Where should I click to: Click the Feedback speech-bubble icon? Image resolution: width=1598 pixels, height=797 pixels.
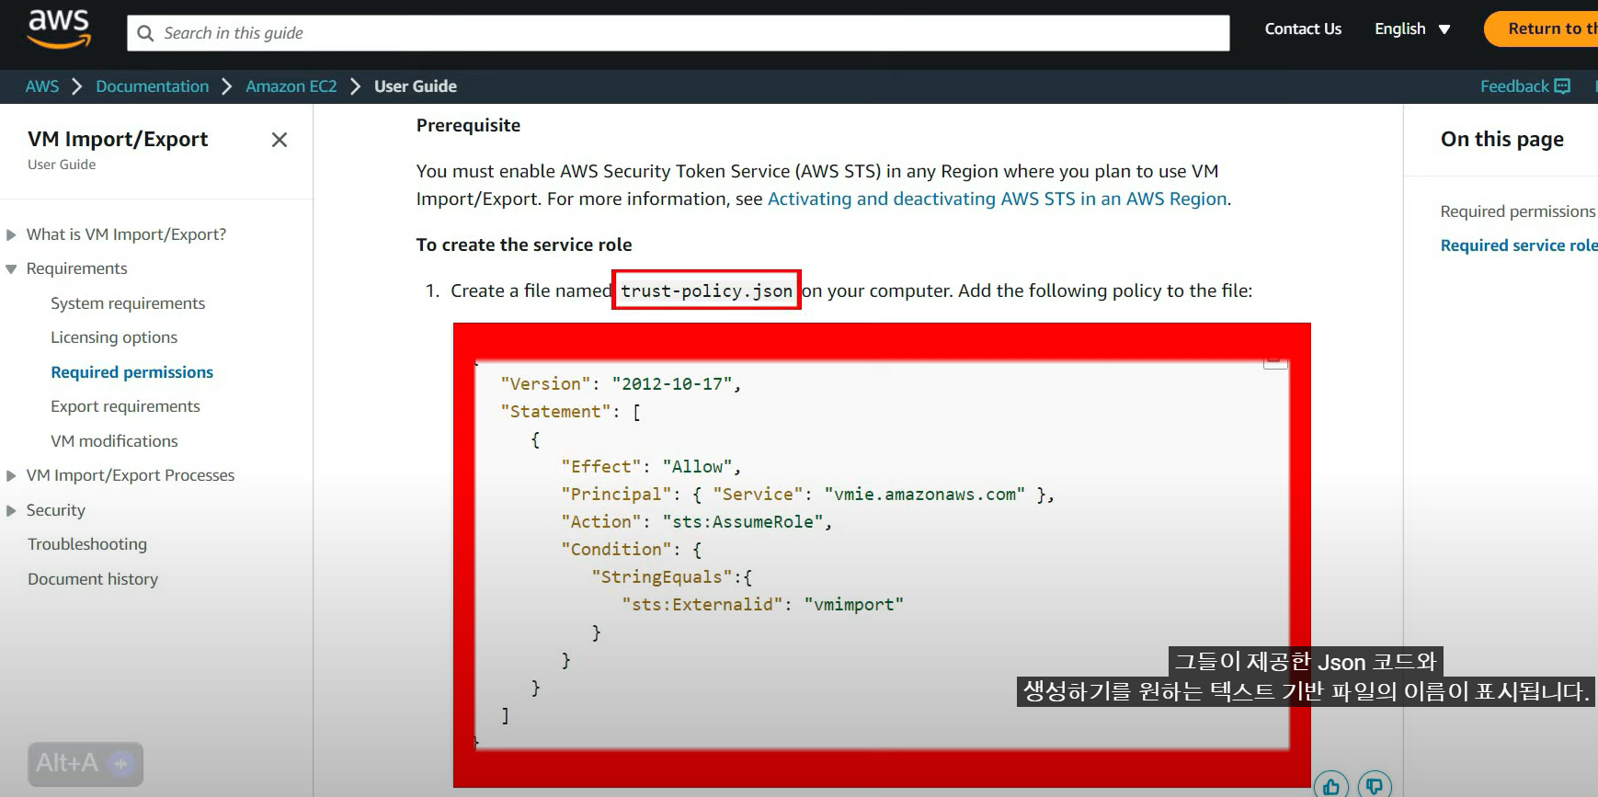(1562, 86)
